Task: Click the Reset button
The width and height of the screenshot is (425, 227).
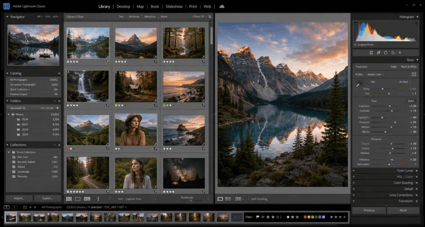Action: (403, 210)
